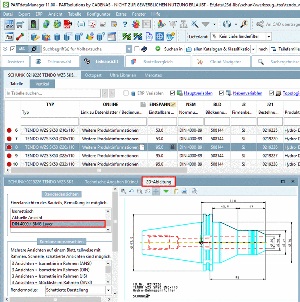Click the Nebenvariablen link

[x=248, y=93]
